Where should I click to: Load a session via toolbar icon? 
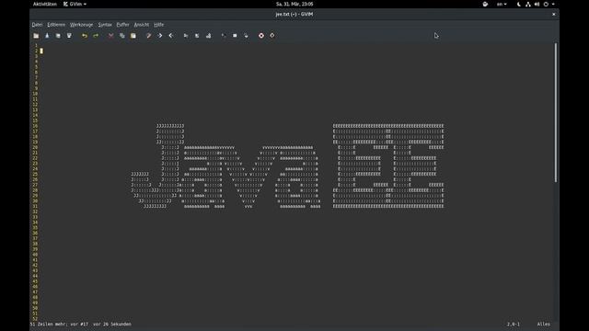click(186, 36)
